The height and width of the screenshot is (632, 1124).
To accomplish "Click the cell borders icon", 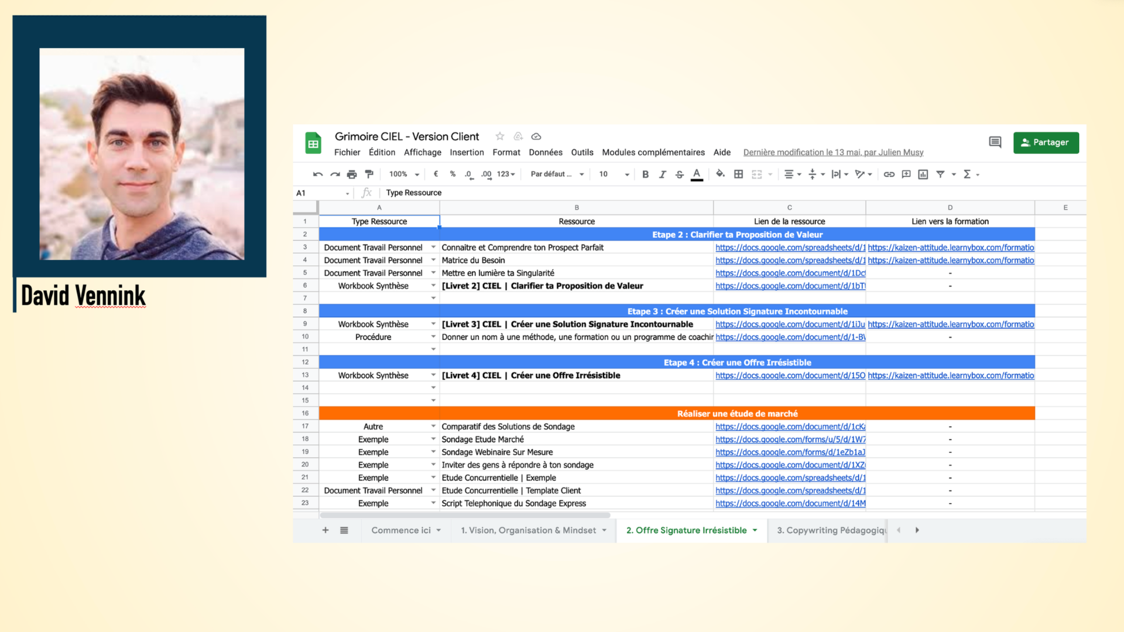I will tap(738, 174).
